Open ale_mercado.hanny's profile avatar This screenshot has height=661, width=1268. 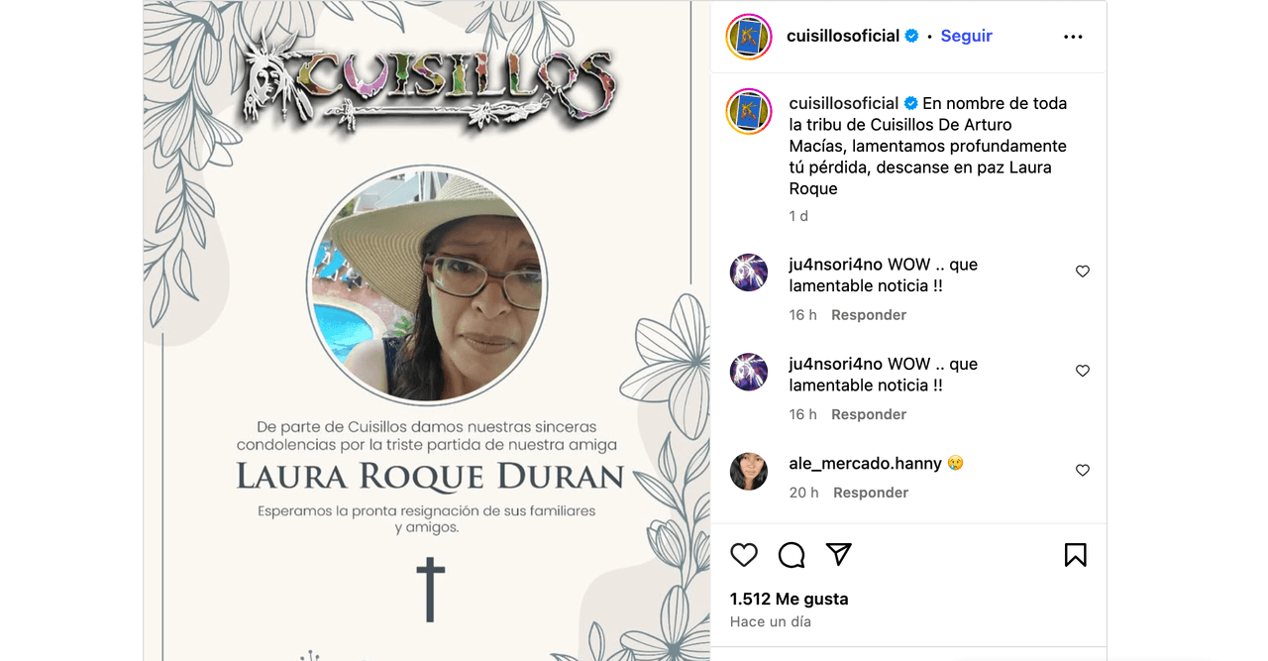pos(749,471)
